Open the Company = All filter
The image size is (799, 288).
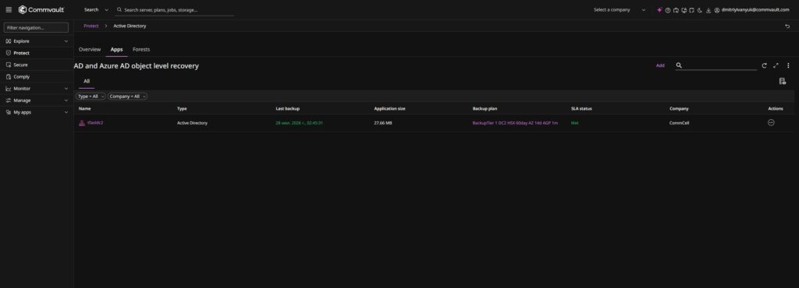127,96
